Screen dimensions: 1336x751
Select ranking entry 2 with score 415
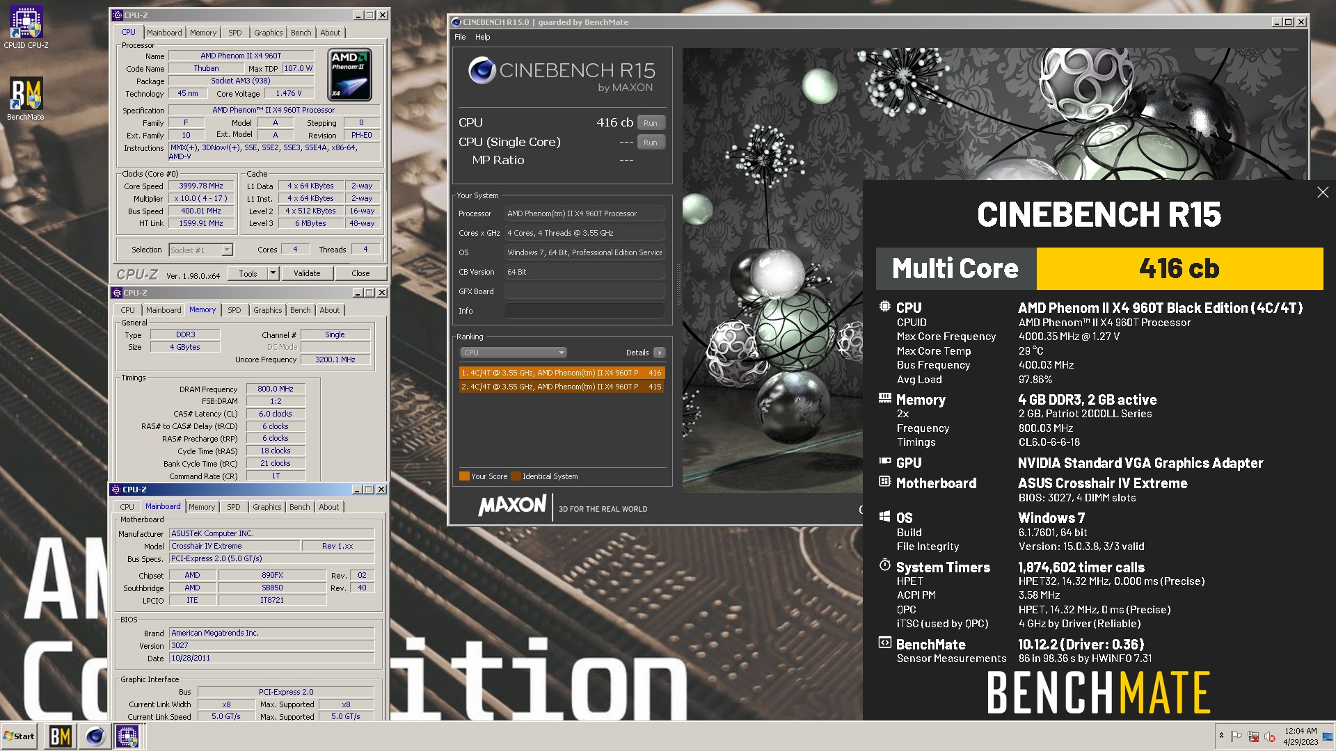pyautogui.click(x=562, y=387)
